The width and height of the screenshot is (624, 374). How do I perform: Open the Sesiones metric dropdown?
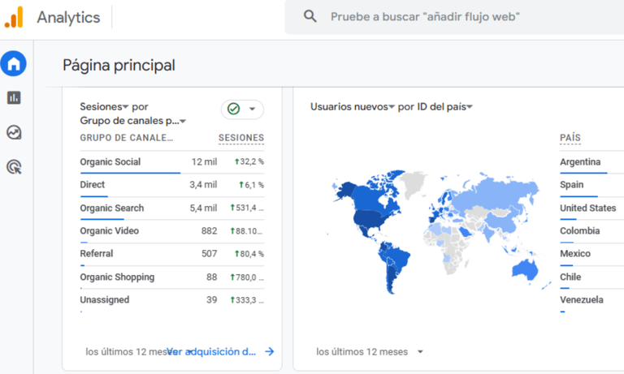pyautogui.click(x=104, y=106)
